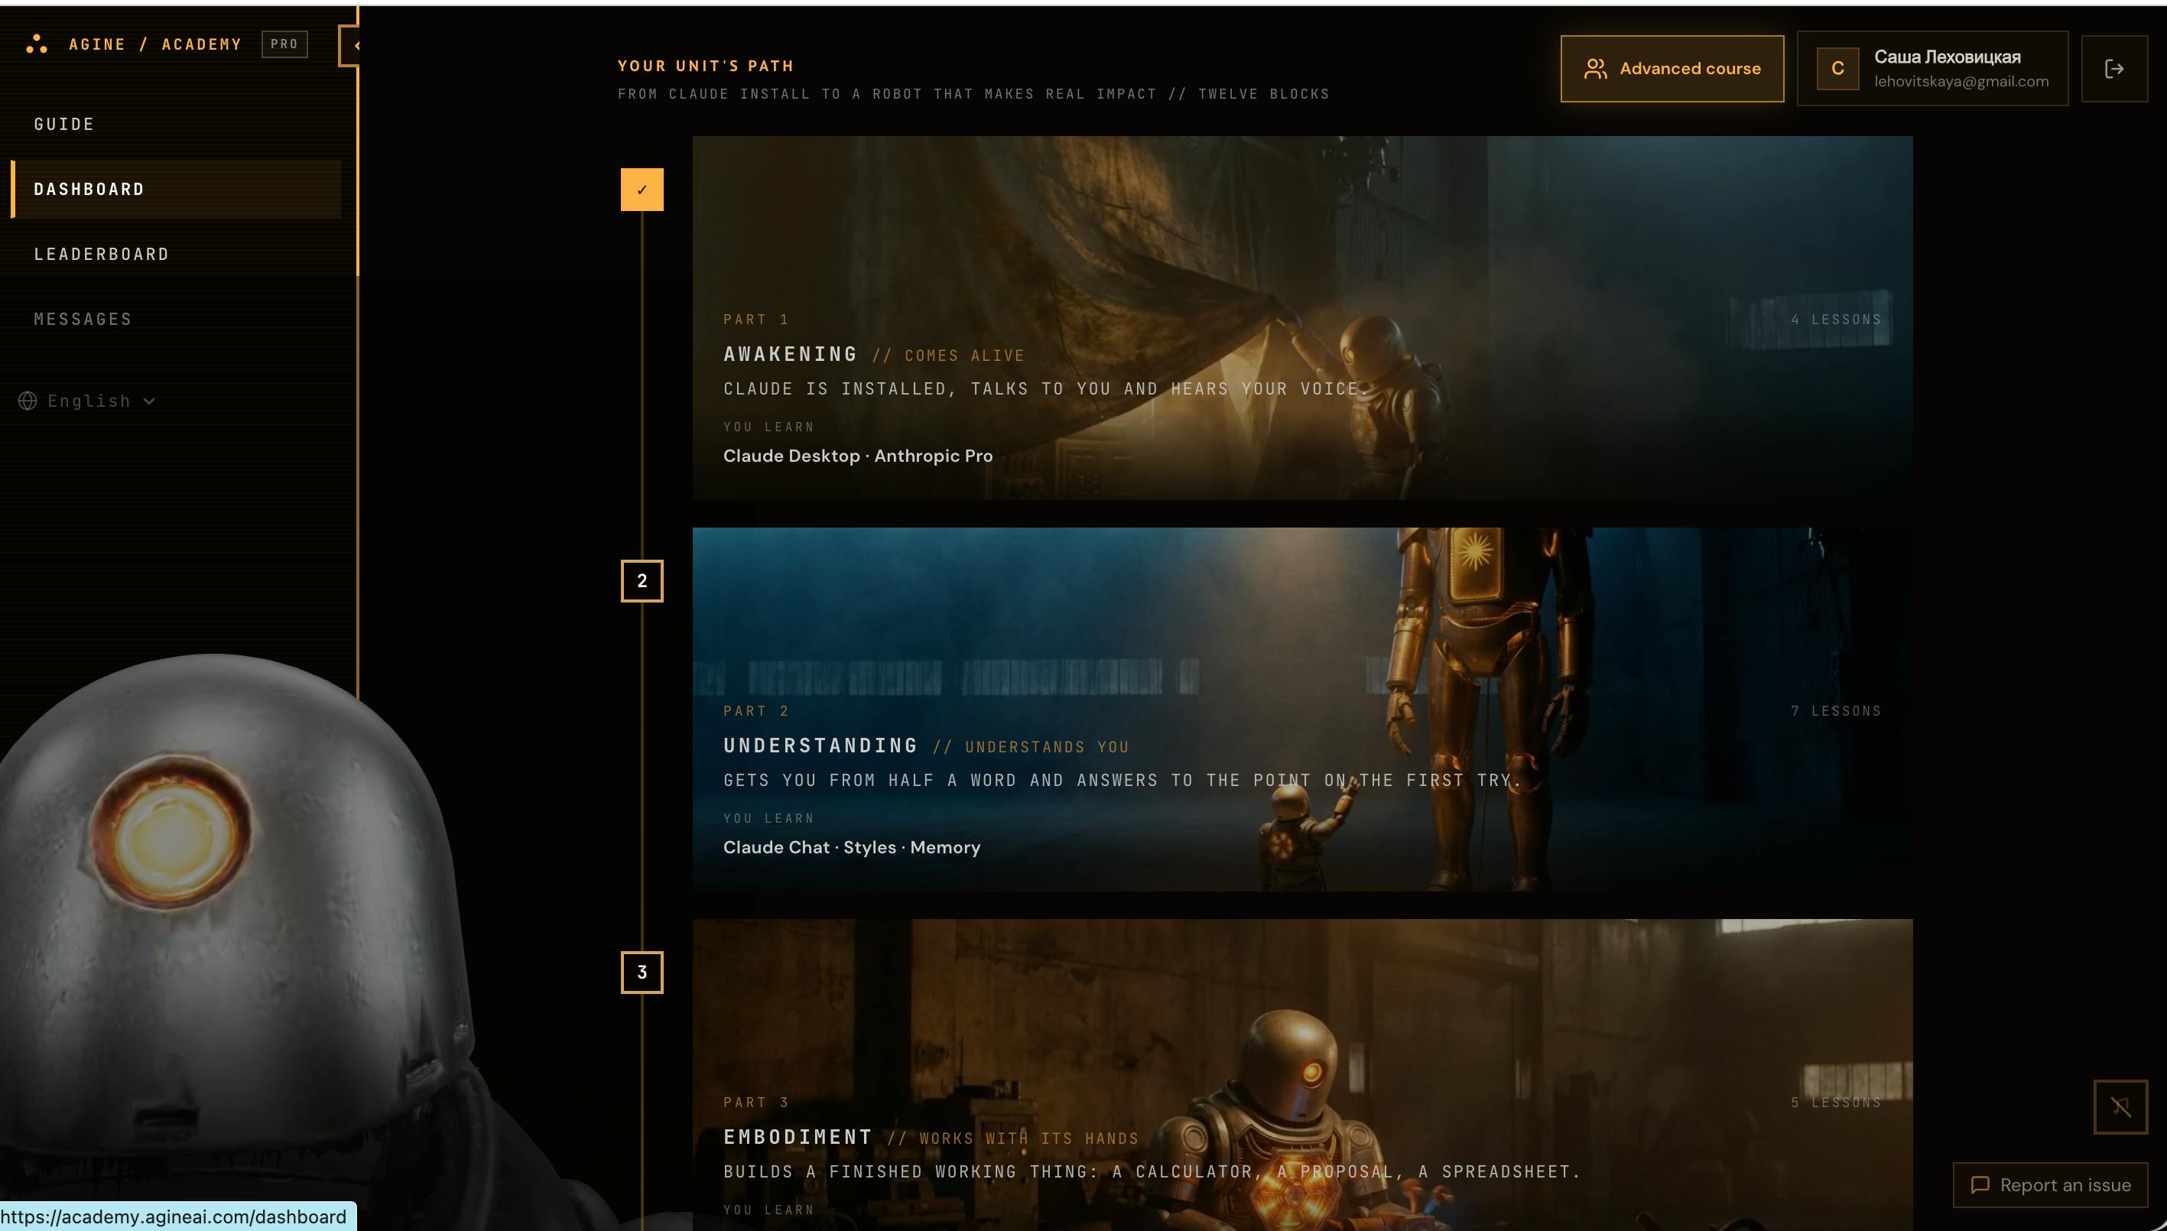Click the '4 LESSONS' label
The height and width of the screenshot is (1231, 2167).
coord(1836,320)
